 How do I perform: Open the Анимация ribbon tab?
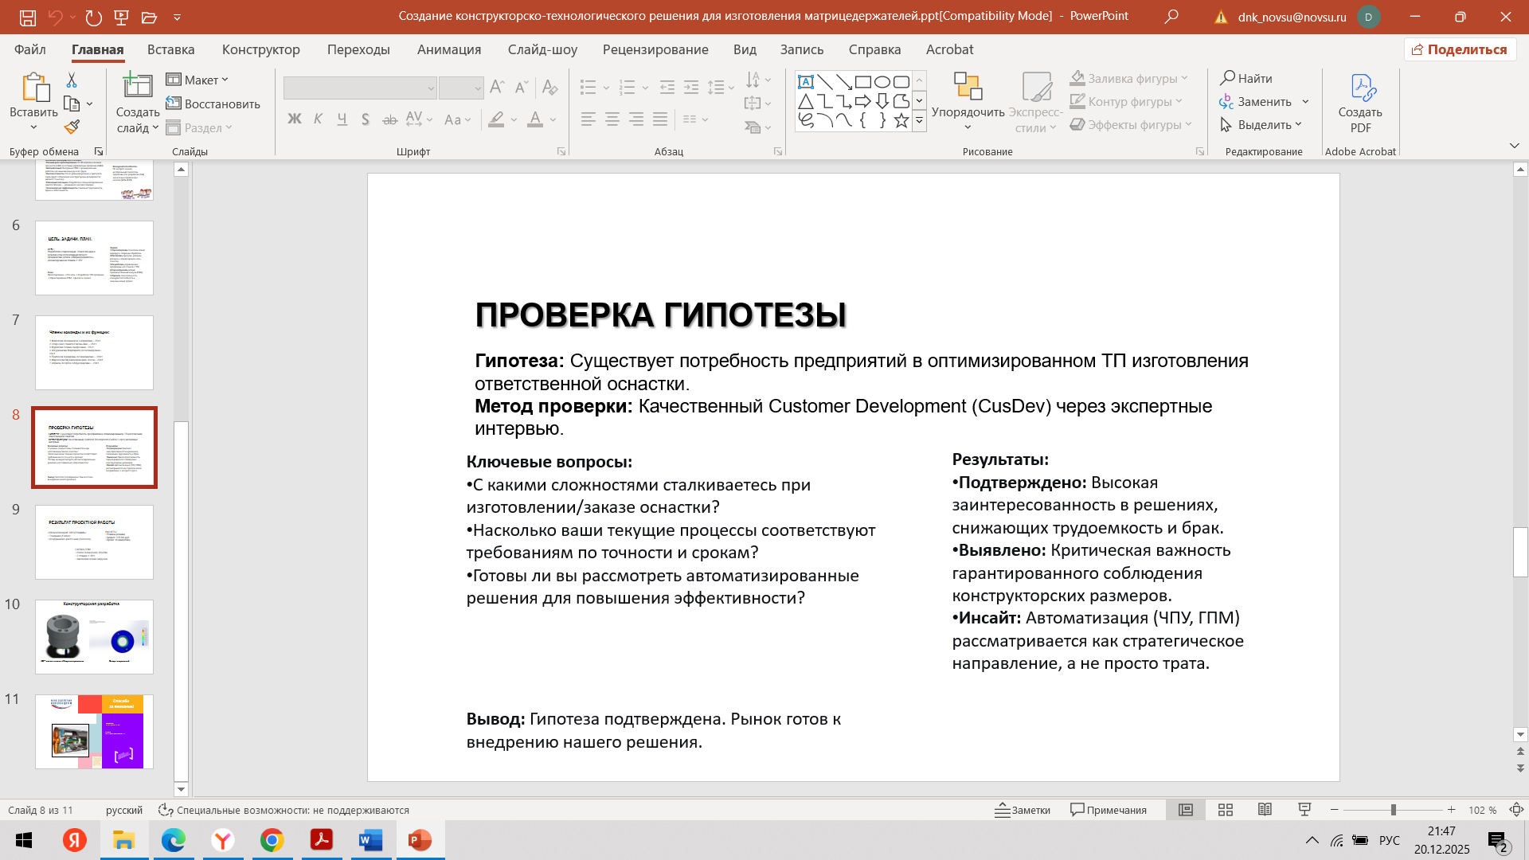click(x=449, y=49)
